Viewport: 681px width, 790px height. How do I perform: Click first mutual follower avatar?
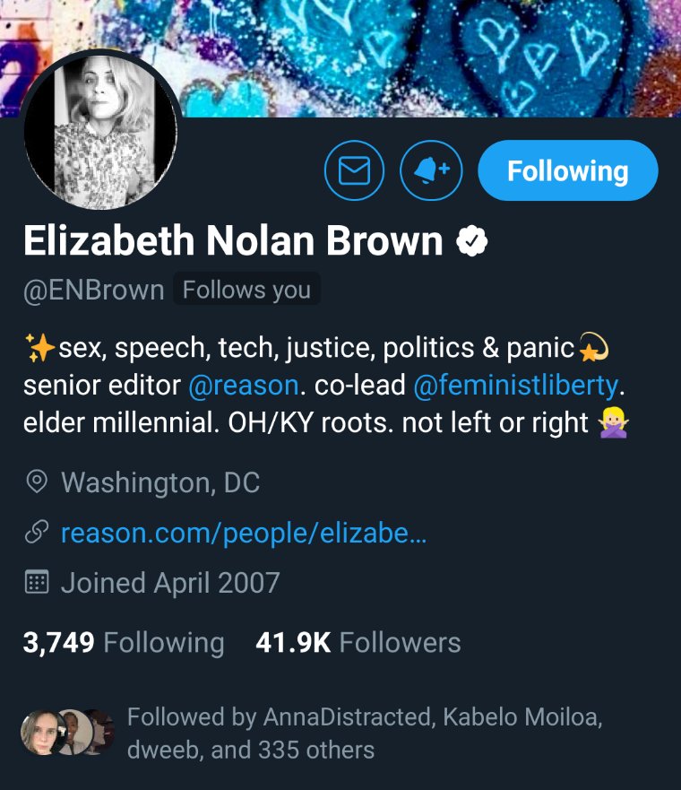pos(39,732)
